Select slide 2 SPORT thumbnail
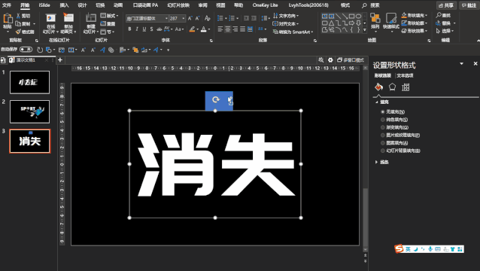This screenshot has width=480, height=271. pyautogui.click(x=29, y=111)
